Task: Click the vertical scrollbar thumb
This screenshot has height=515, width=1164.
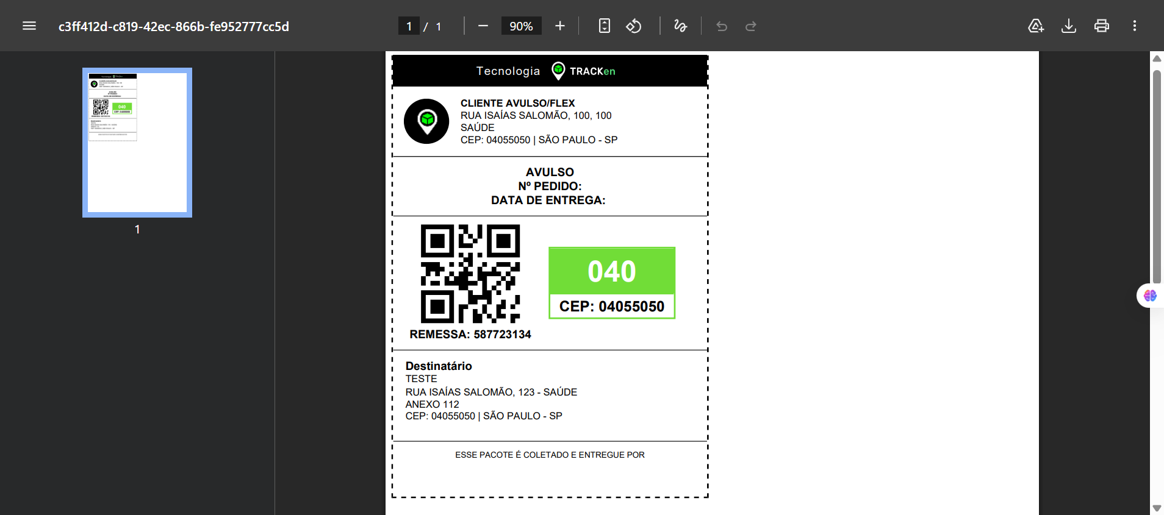Action: tap(1157, 177)
